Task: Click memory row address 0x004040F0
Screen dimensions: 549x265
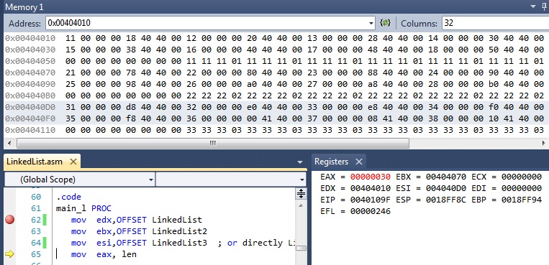Action: pos(30,119)
